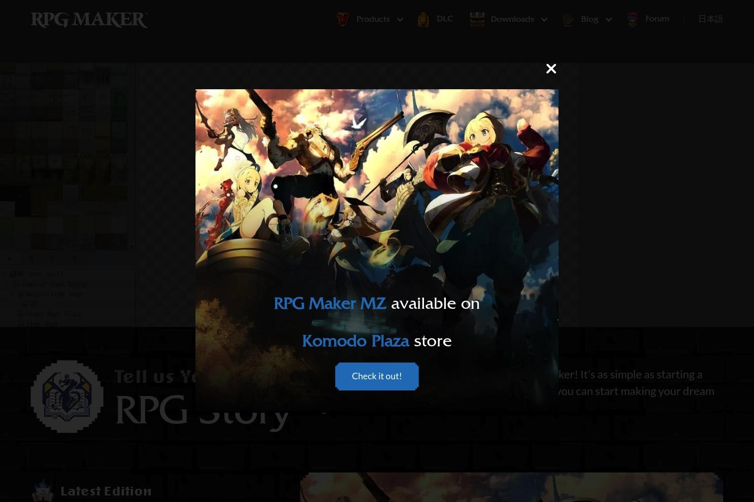Click the Check it out! button
This screenshot has width=754, height=502.
[377, 376]
